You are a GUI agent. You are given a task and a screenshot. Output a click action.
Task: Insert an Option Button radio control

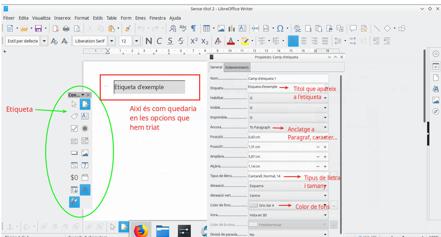pos(85,128)
